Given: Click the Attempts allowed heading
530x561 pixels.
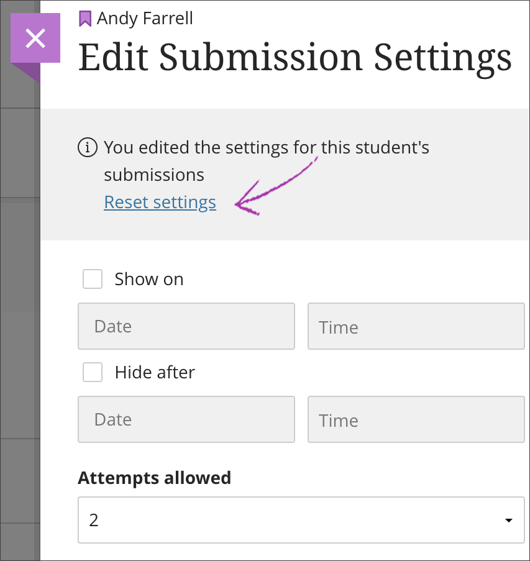Looking at the screenshot, I should pyautogui.click(x=155, y=478).
